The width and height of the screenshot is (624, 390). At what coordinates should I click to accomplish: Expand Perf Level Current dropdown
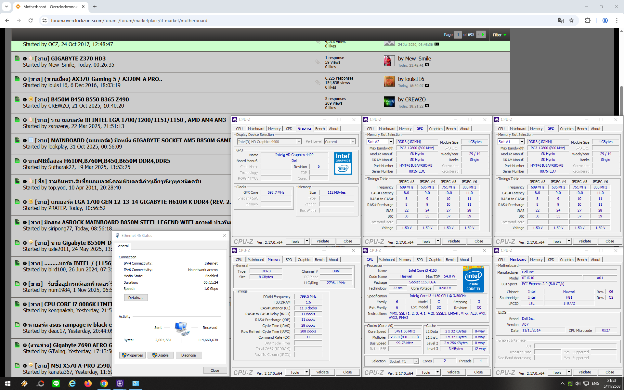[352, 142]
